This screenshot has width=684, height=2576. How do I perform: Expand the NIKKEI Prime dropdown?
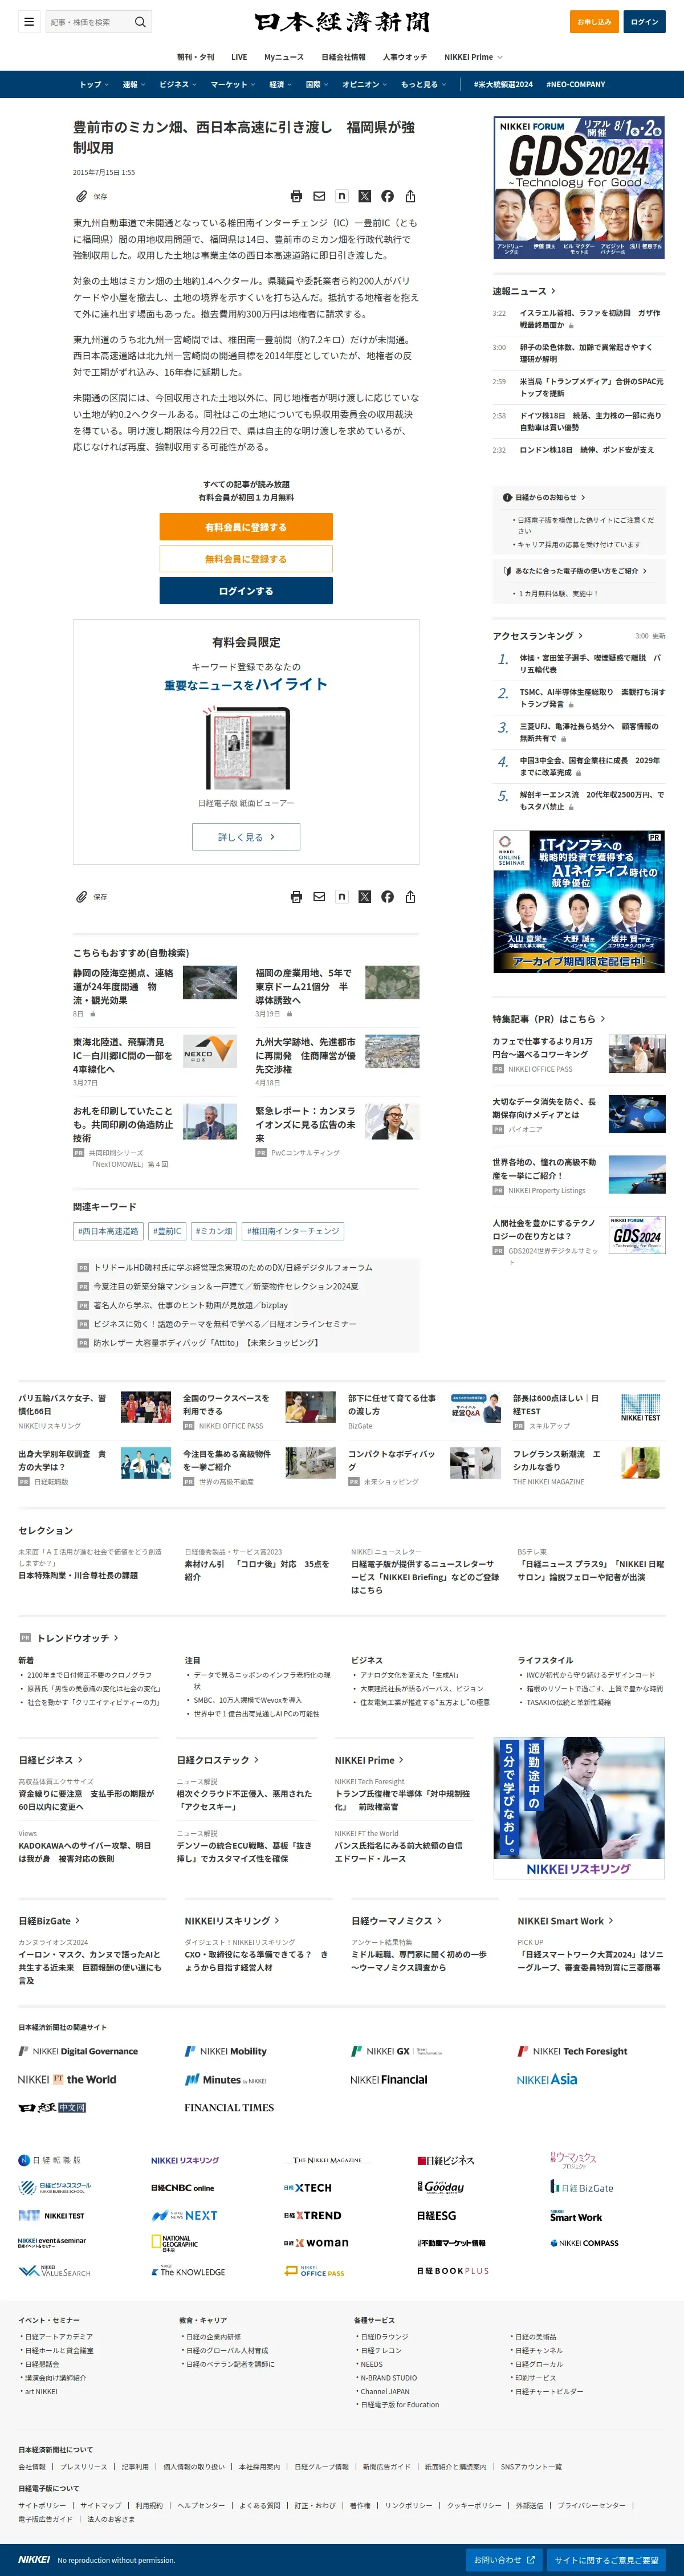pyautogui.click(x=473, y=57)
